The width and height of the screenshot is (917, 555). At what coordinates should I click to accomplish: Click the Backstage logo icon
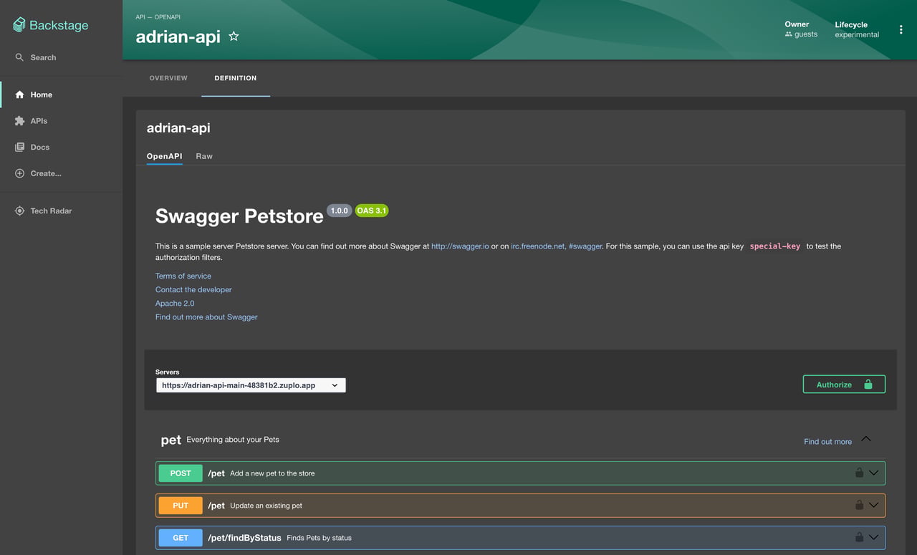(x=19, y=25)
